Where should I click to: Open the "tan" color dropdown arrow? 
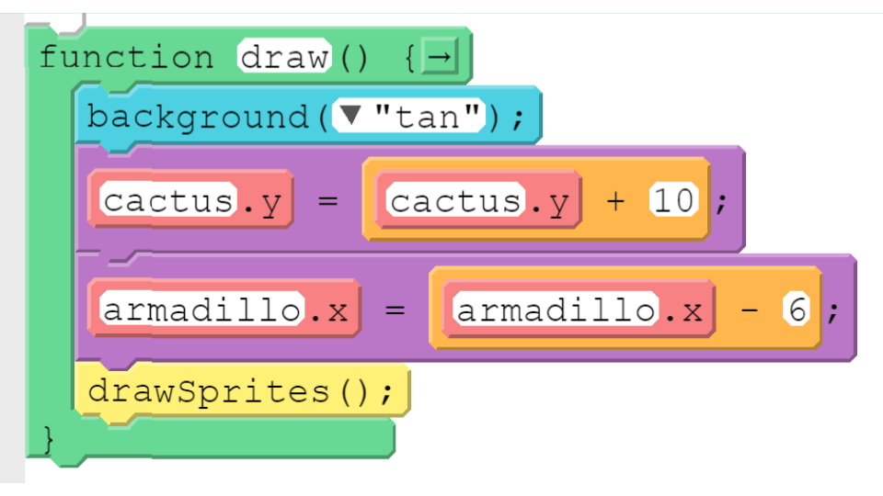pyautogui.click(x=350, y=116)
